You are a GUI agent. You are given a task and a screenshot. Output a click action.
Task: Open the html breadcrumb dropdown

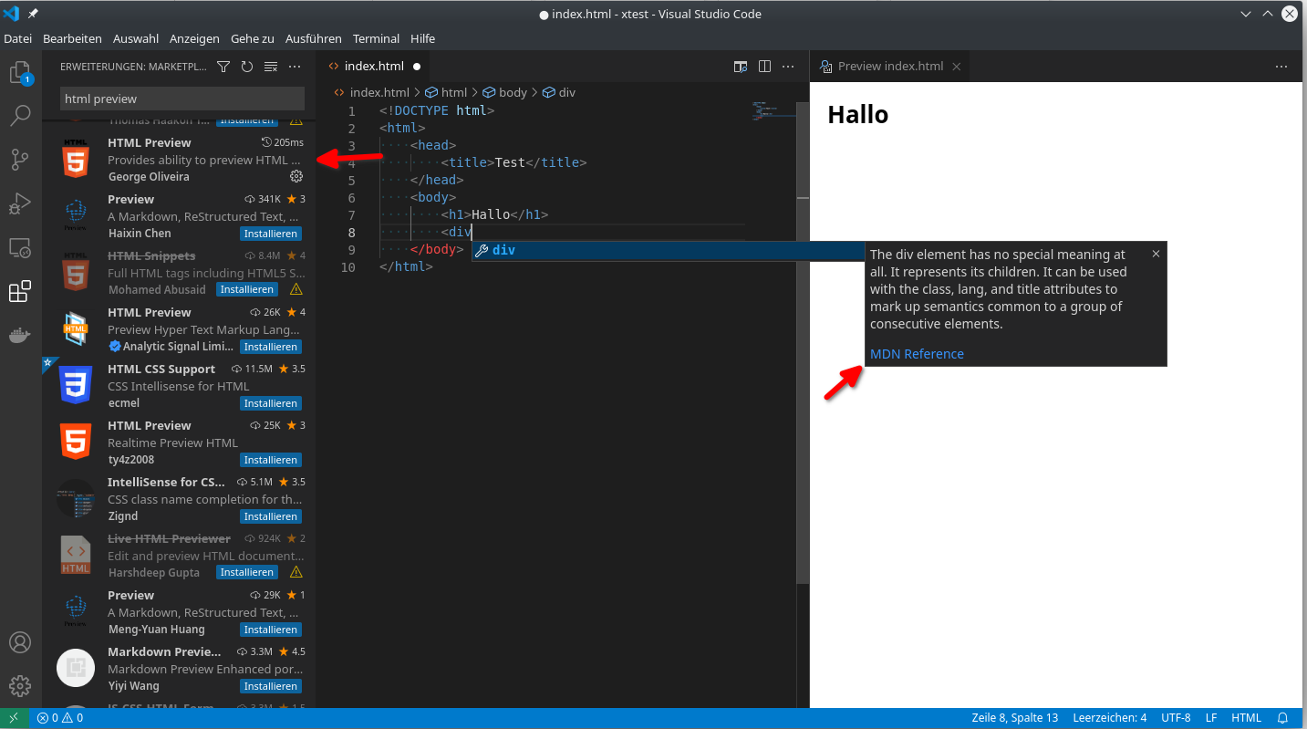coord(447,92)
